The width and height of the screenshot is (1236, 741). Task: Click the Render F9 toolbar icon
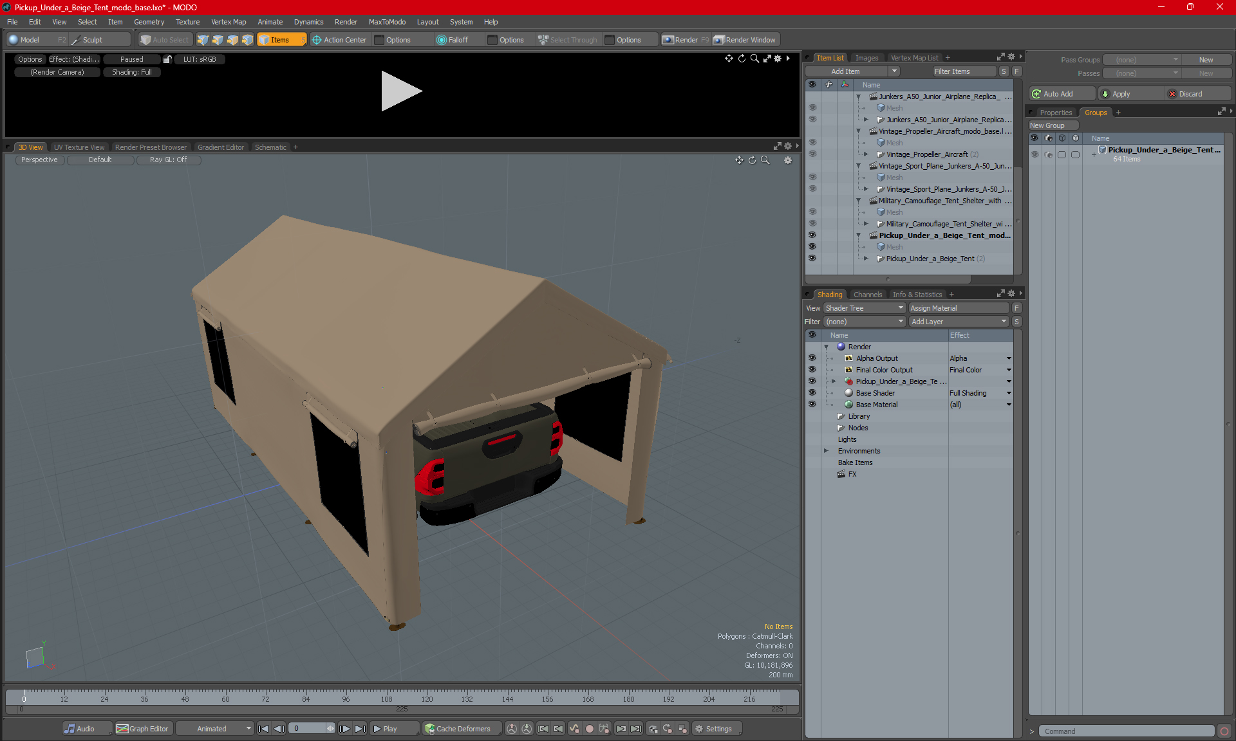tap(668, 40)
